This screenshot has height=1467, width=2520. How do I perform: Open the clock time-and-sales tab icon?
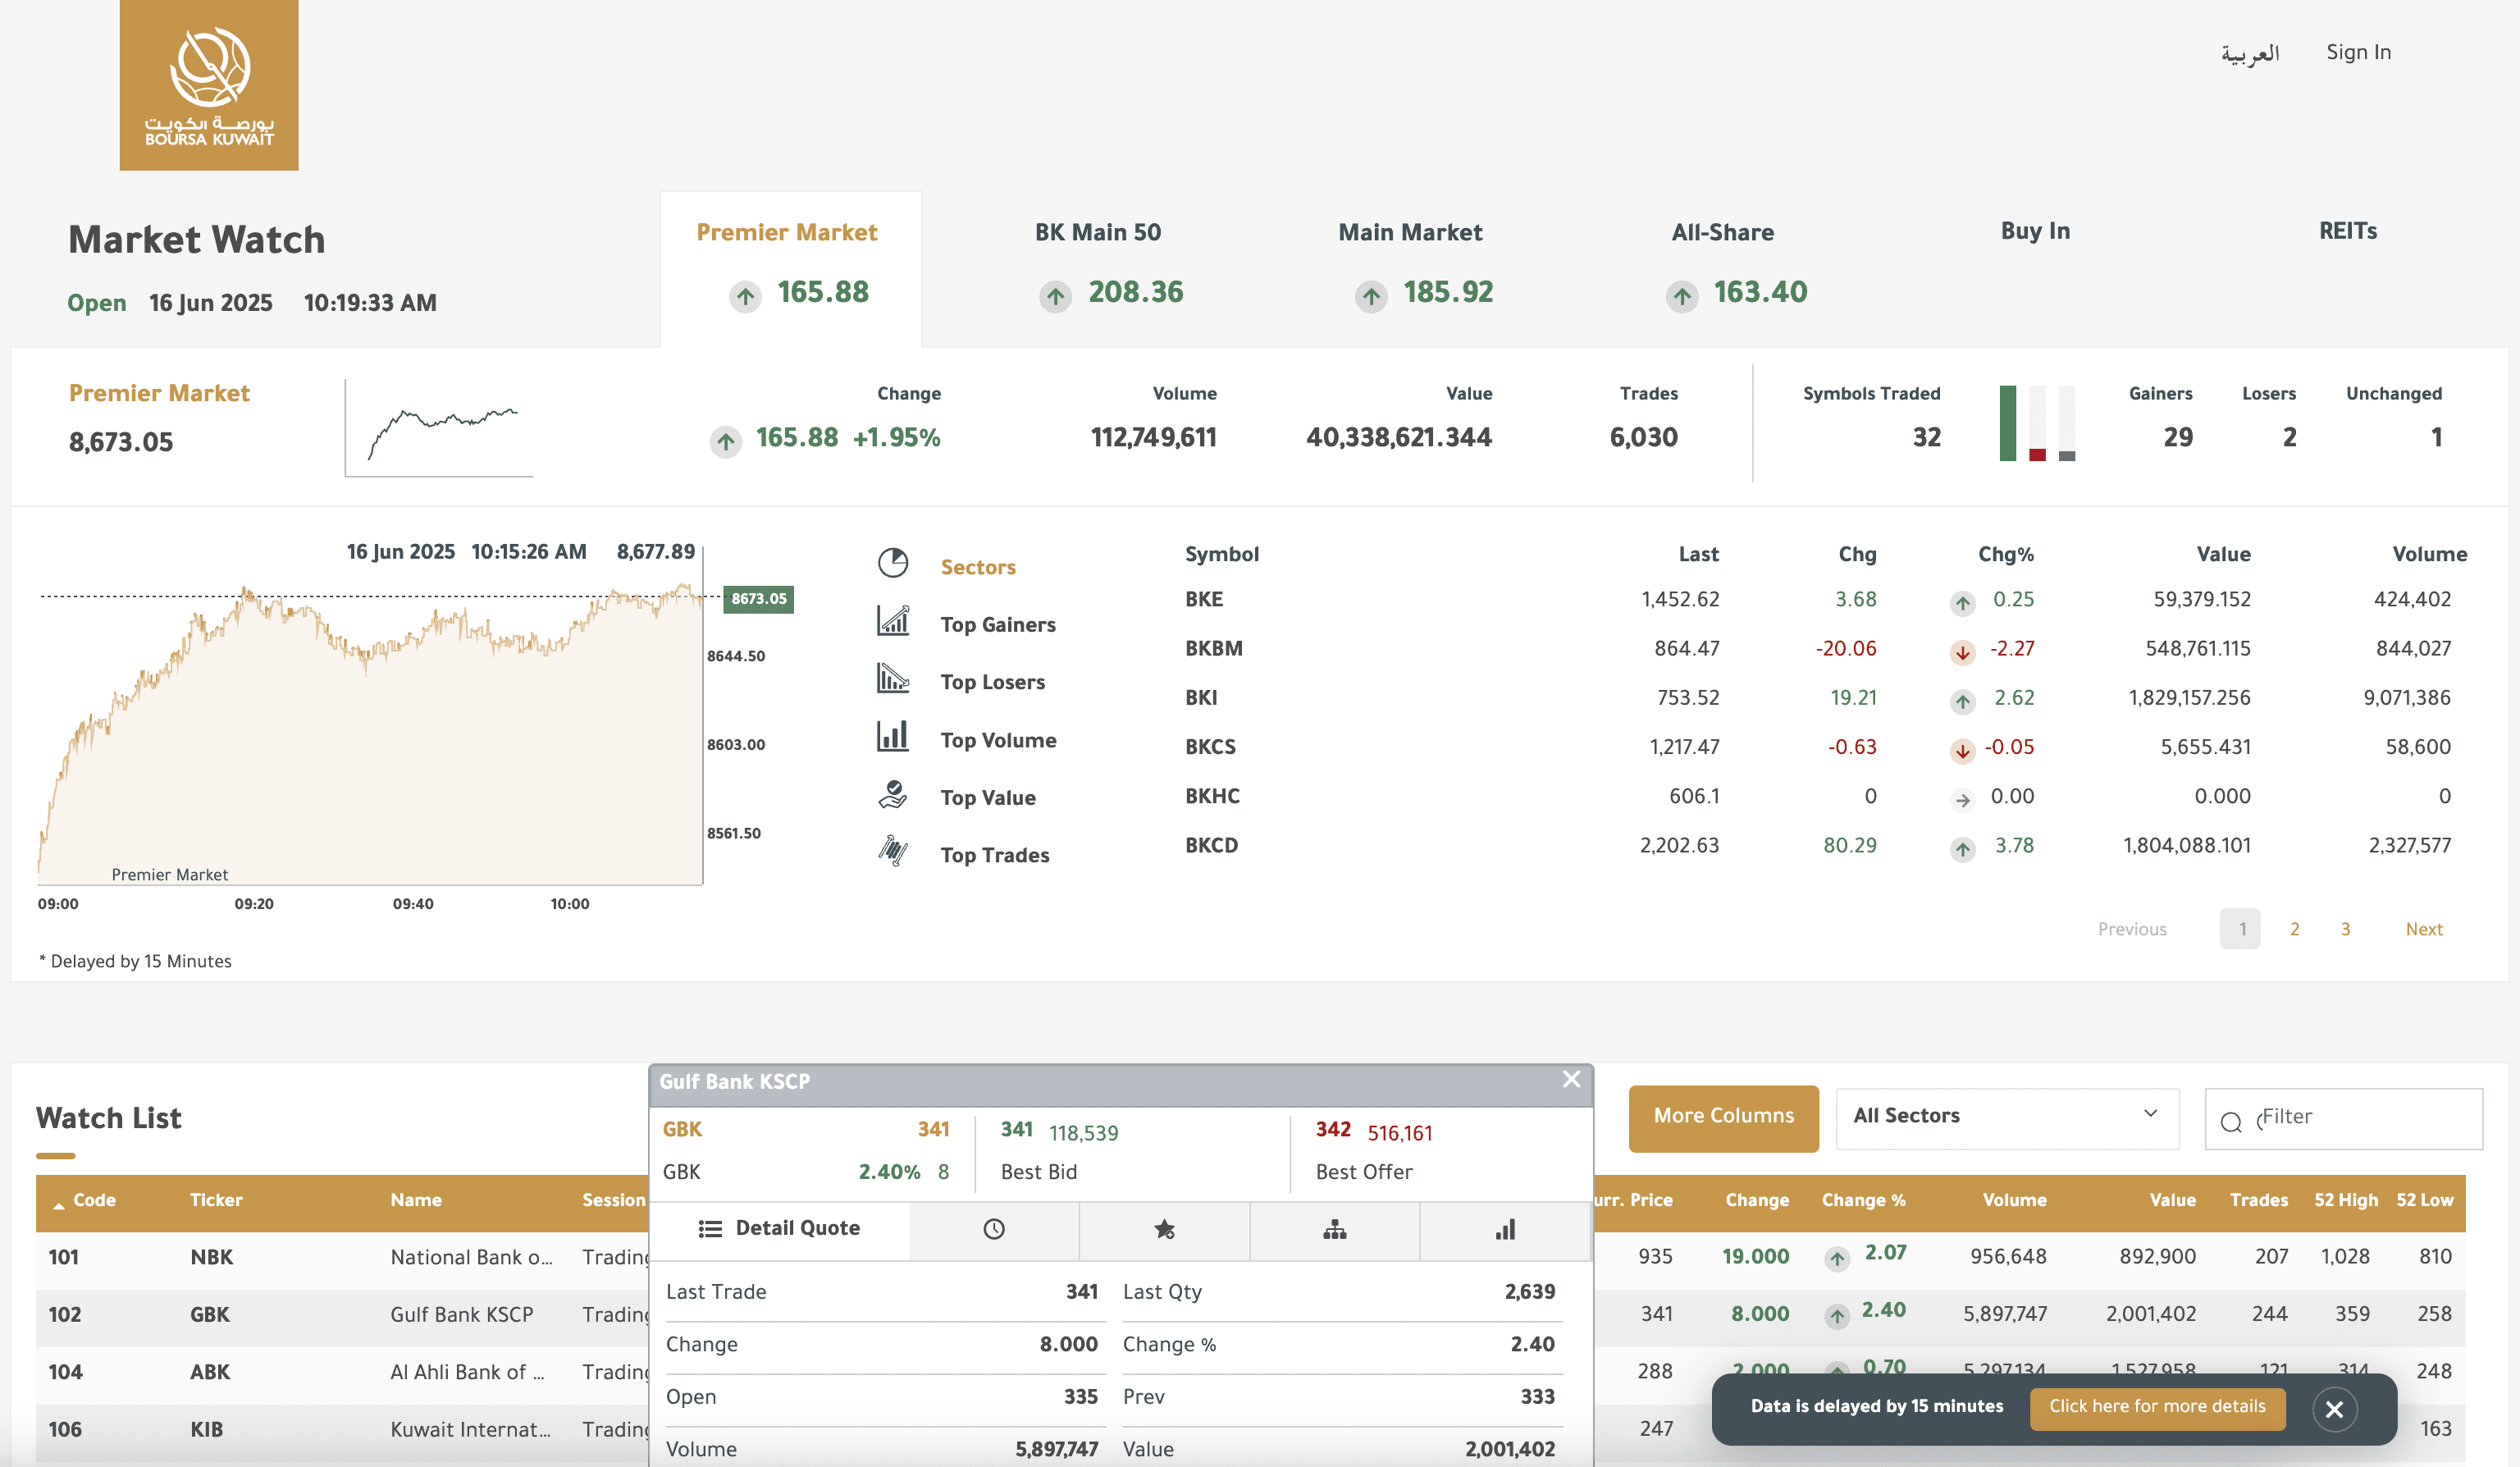(x=993, y=1229)
